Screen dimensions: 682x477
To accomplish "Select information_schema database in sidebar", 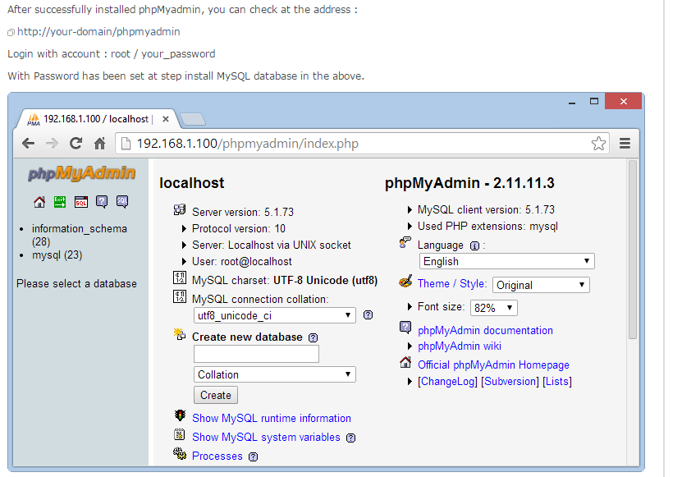I will [79, 229].
